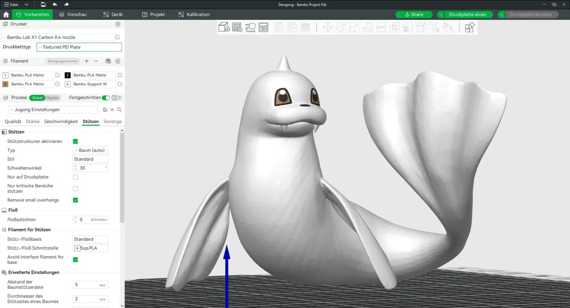This screenshot has width=570, height=308.
Task: Search process settings with magnifier icon
Action: tap(119, 110)
